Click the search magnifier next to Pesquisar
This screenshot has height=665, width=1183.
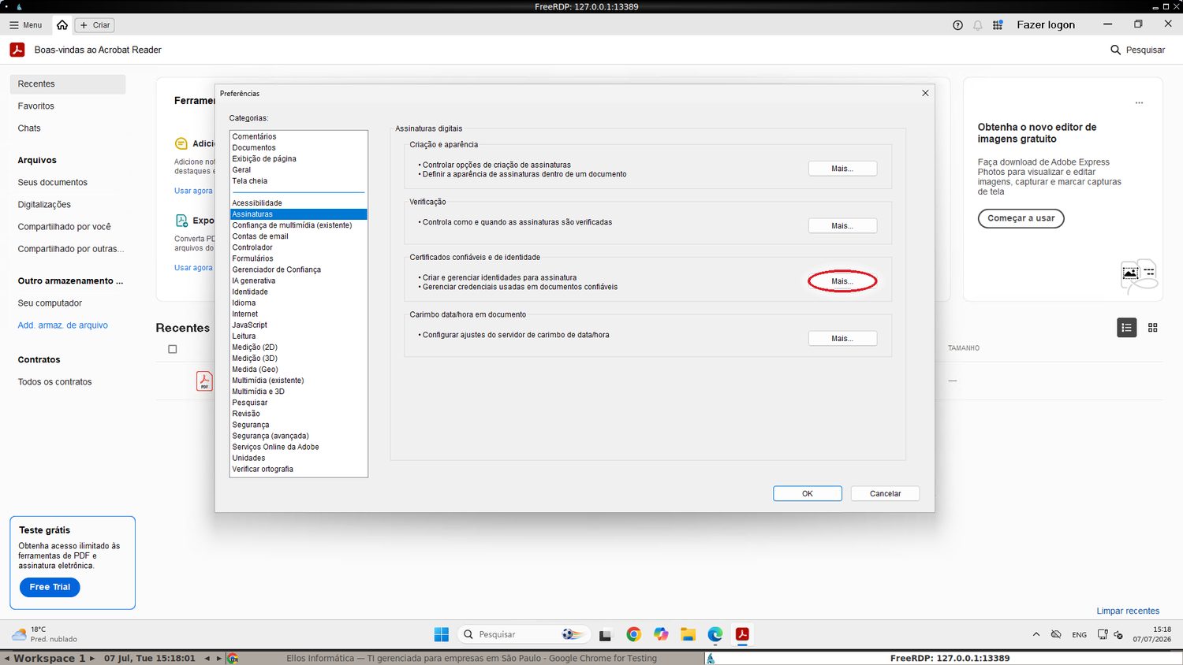(1115, 50)
